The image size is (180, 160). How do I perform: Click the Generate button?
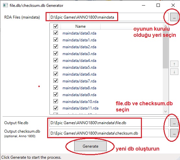(90, 146)
